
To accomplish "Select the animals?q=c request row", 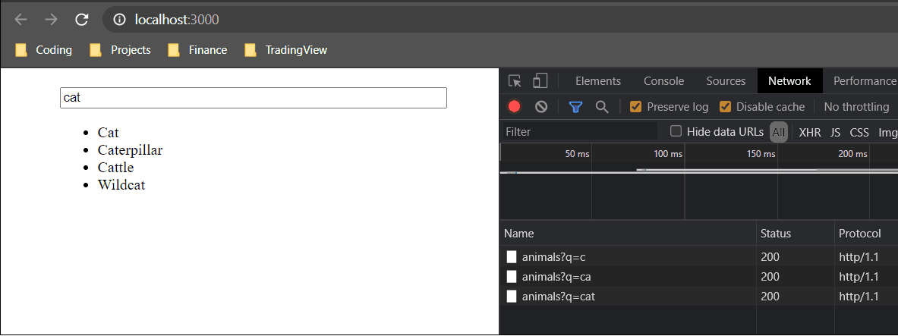I will click(698, 257).
